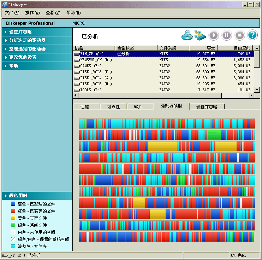Screen dimensions: 262x260
Task: Select the 驱动器映射 tab
Action: pyautogui.click(x=172, y=106)
